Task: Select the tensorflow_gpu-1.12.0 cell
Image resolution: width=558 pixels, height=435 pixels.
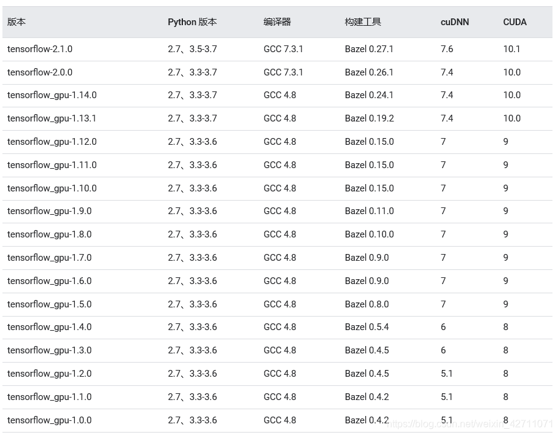Action: pyautogui.click(x=52, y=142)
